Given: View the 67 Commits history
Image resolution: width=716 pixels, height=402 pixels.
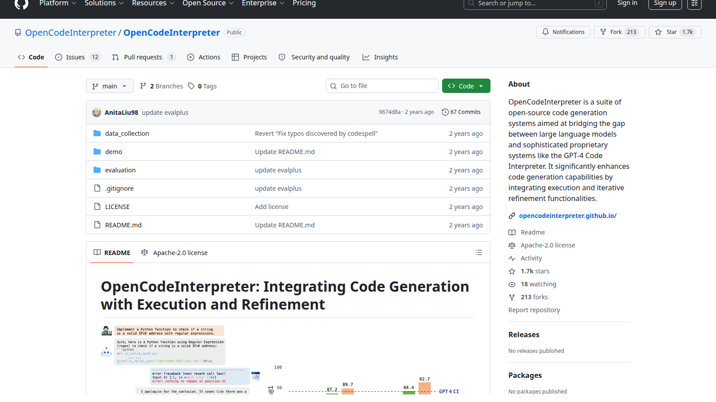Looking at the screenshot, I should click(461, 112).
